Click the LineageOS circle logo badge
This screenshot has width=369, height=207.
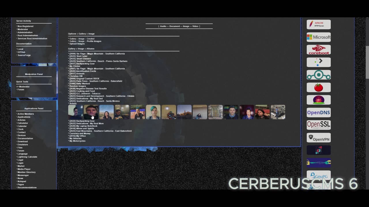click(x=319, y=75)
